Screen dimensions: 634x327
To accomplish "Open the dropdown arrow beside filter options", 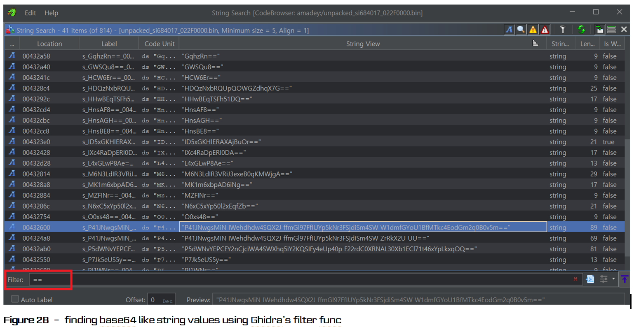I will pos(613,279).
